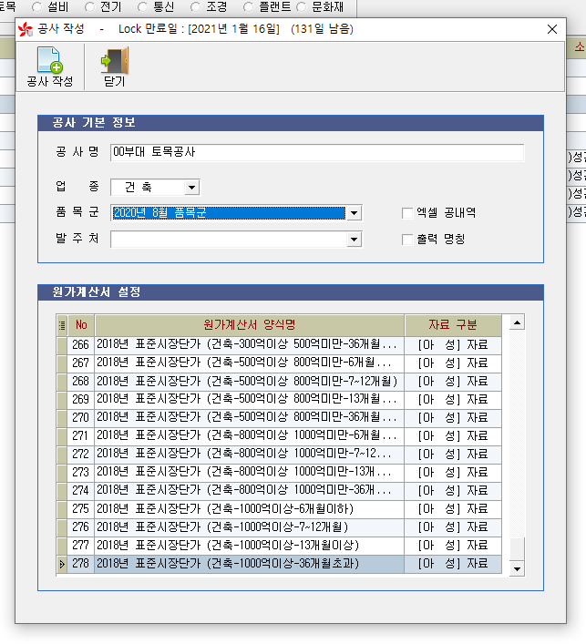586x644 pixels.
Task: Select the 전기 radio button
Action: [89, 7]
